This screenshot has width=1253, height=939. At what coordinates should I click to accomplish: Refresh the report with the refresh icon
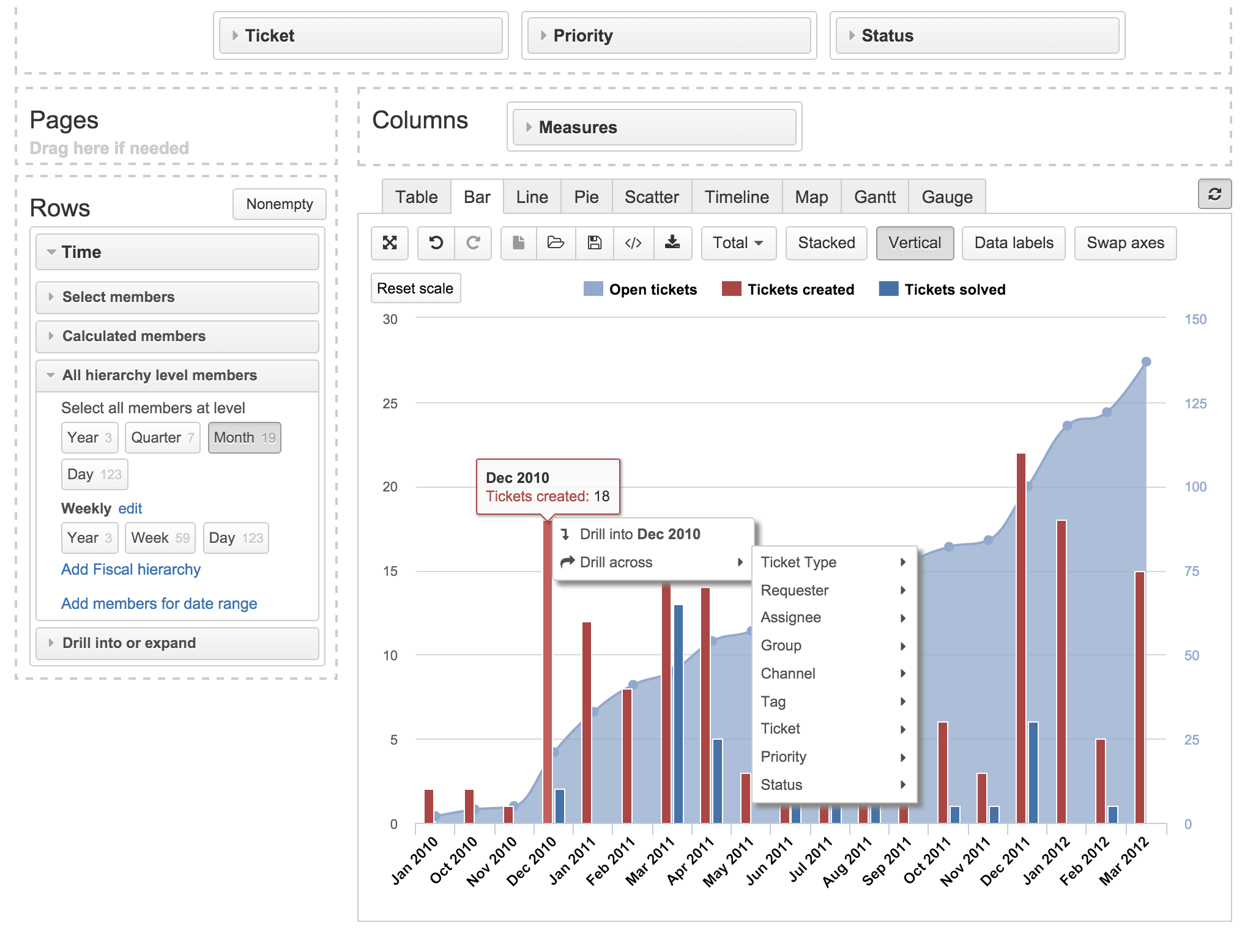pyautogui.click(x=1214, y=194)
